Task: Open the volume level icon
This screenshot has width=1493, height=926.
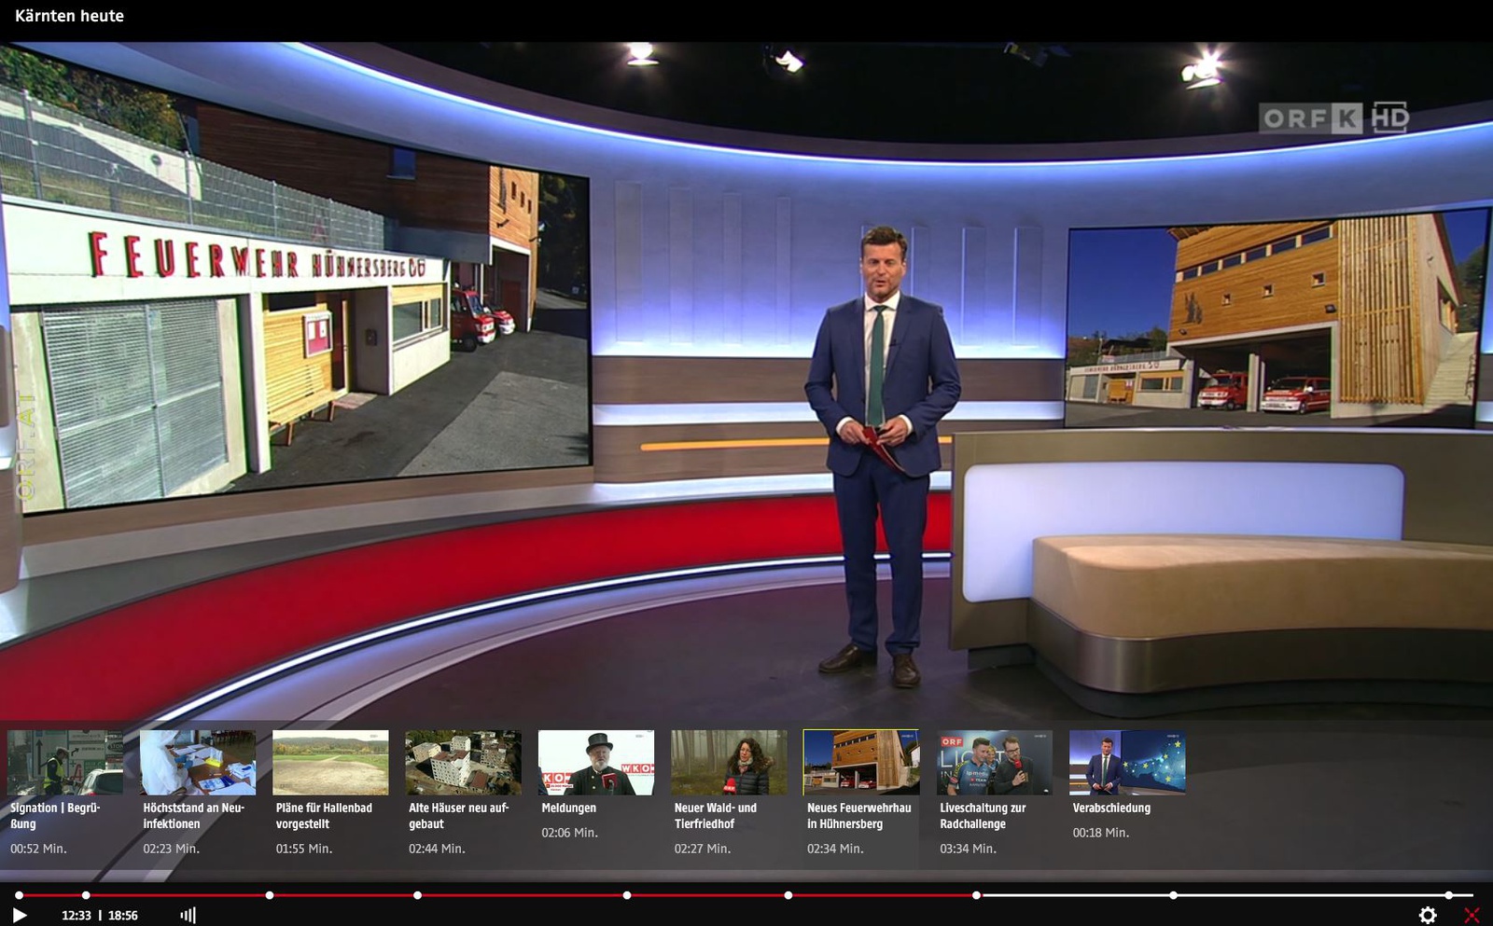Action: tap(188, 915)
